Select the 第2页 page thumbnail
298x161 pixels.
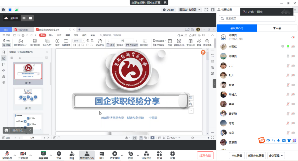[x=28, y=99]
